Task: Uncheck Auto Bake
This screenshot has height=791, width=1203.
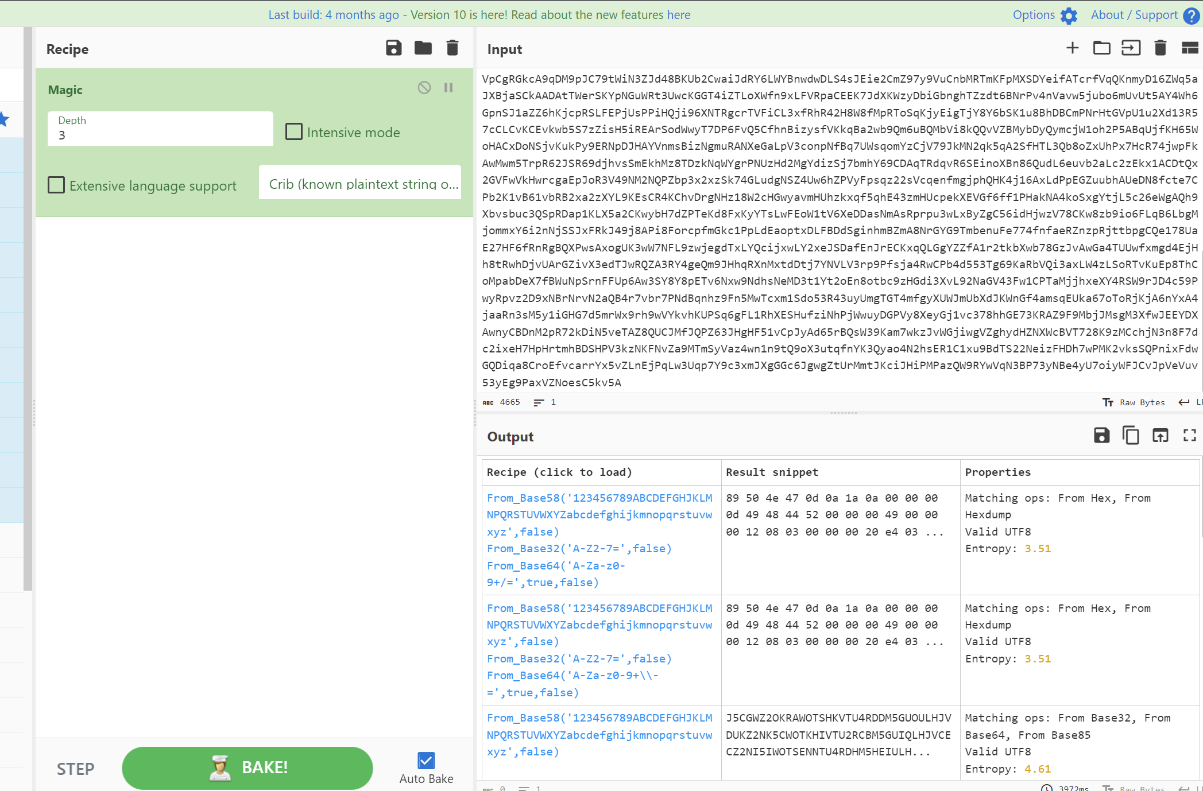Action: pyautogui.click(x=426, y=761)
